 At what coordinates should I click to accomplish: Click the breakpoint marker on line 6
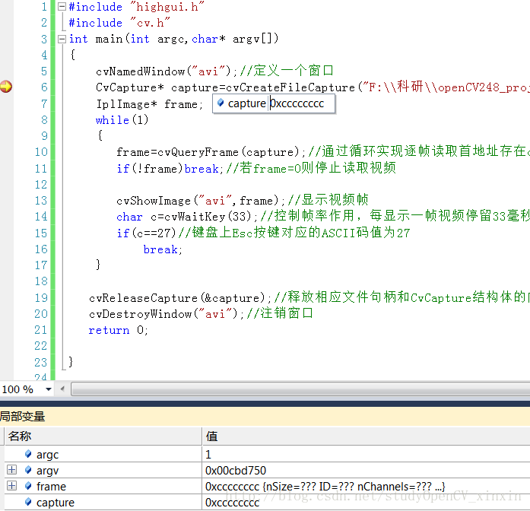coord(6,87)
